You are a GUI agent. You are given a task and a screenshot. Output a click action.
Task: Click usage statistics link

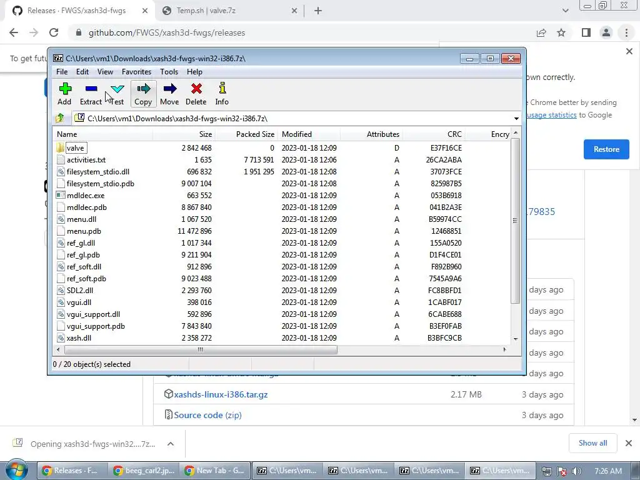551,115
